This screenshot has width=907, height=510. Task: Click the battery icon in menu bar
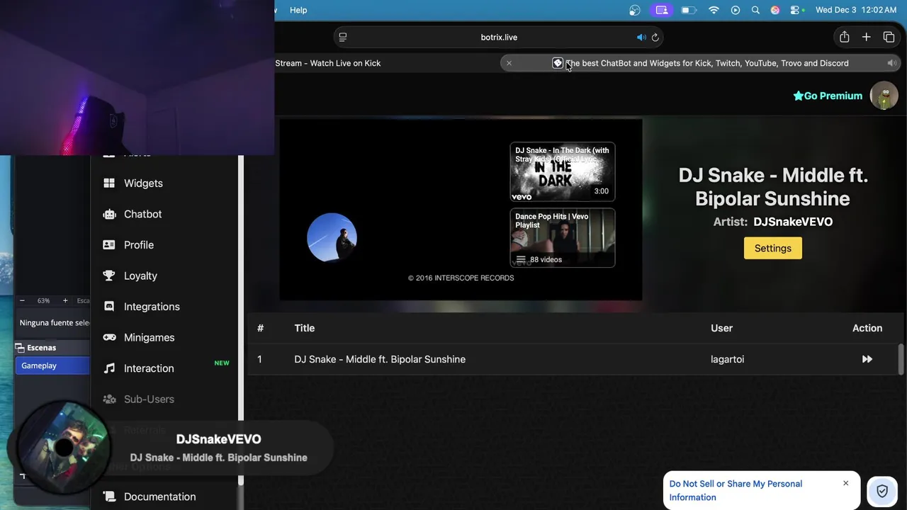point(688,10)
